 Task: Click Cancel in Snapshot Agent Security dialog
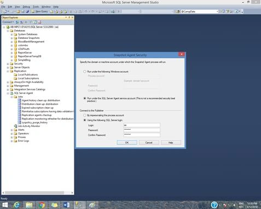tap(149, 142)
